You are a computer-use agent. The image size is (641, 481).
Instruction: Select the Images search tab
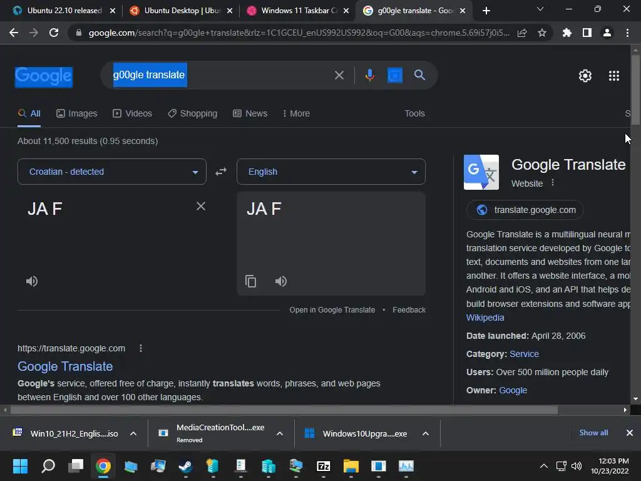tap(77, 113)
